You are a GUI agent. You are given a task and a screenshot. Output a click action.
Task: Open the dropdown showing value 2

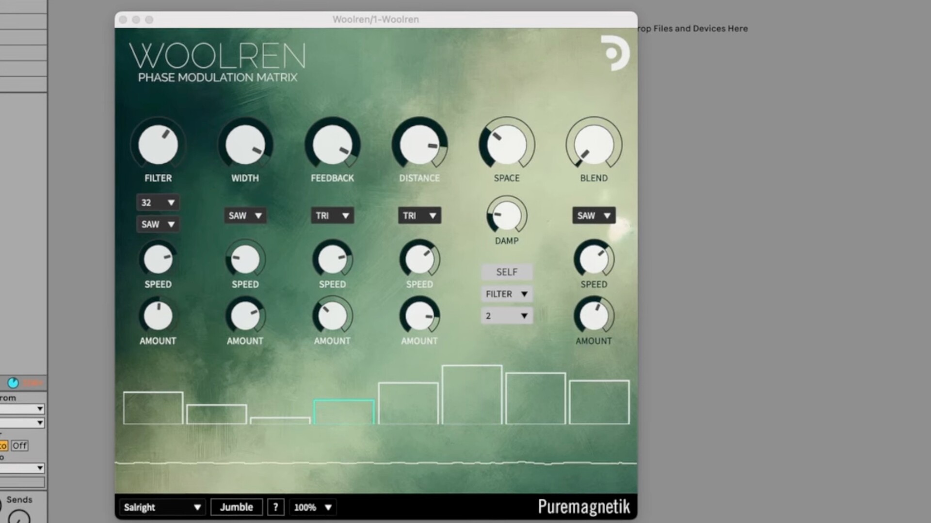507,316
